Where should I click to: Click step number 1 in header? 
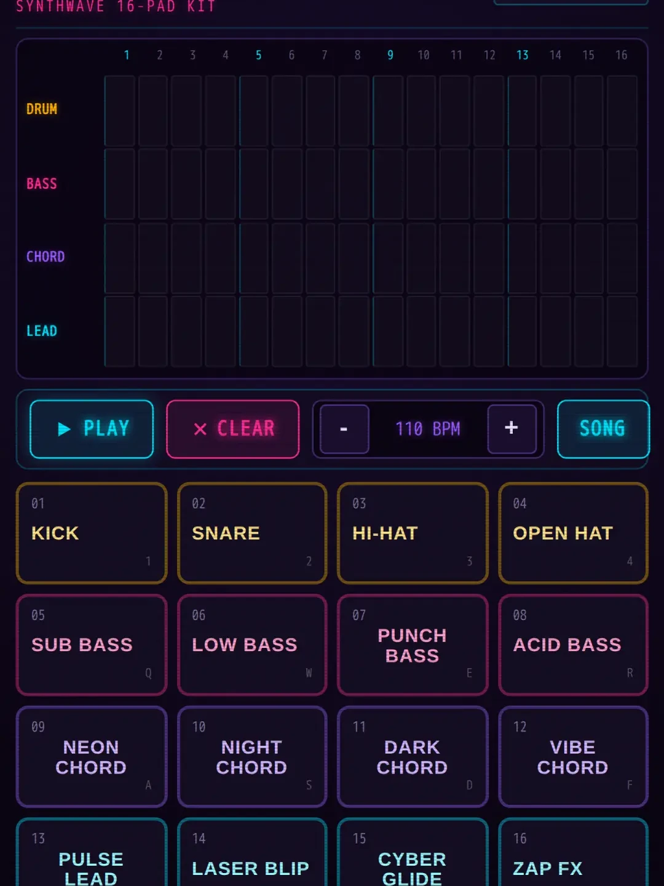pos(127,55)
